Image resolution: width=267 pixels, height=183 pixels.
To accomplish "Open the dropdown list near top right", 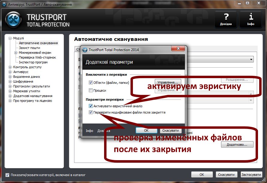I will click(251, 59).
